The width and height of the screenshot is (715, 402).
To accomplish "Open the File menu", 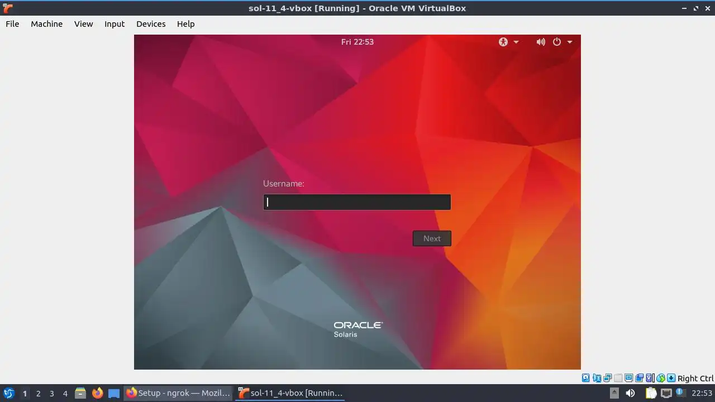I will pos(12,24).
